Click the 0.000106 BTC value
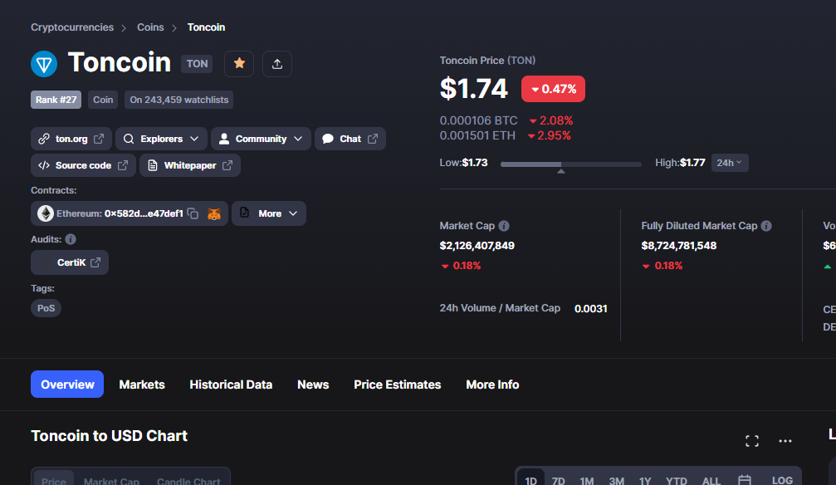The height and width of the screenshot is (485, 836). pos(478,120)
